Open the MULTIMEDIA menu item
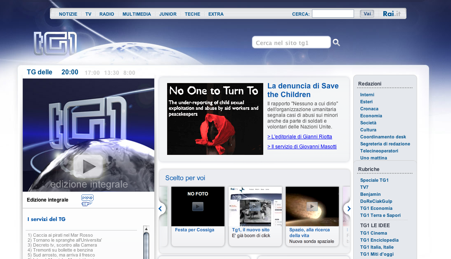This screenshot has height=259, width=451. (137, 14)
